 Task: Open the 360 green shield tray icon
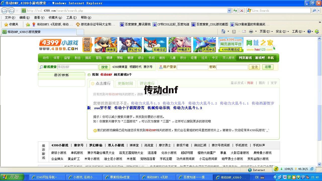pyautogui.click(x=299, y=177)
